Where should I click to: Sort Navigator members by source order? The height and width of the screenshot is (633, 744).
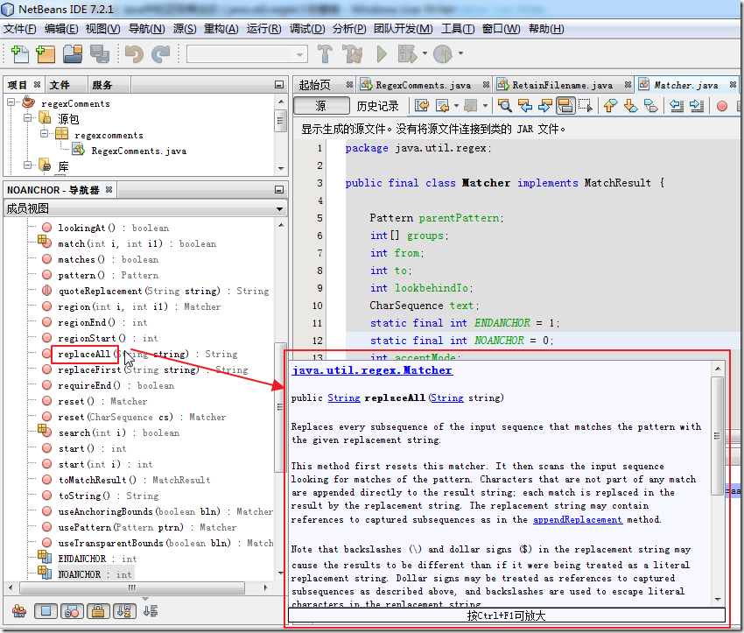(x=150, y=611)
